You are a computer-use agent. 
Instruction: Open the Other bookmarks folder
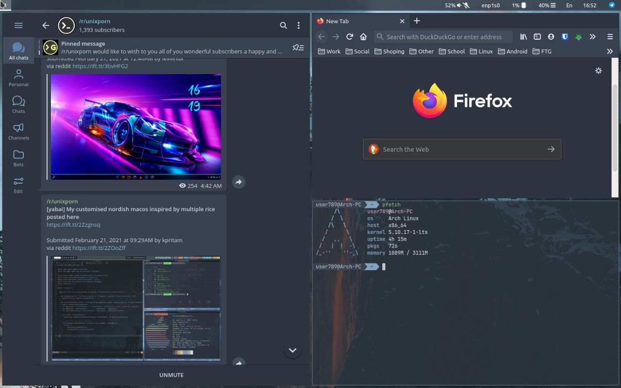pos(422,51)
